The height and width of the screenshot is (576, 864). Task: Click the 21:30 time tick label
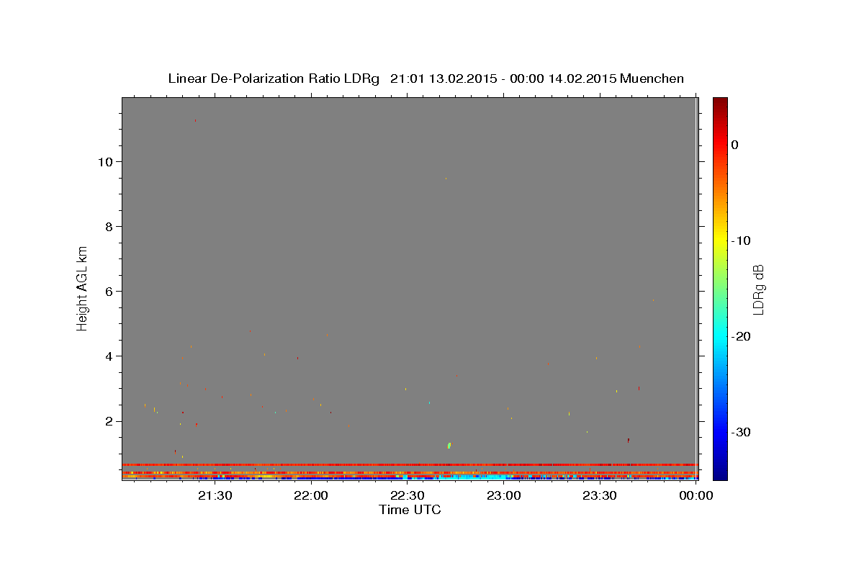(215, 495)
